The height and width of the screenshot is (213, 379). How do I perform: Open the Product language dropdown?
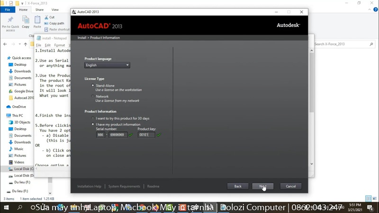[x=107, y=65]
